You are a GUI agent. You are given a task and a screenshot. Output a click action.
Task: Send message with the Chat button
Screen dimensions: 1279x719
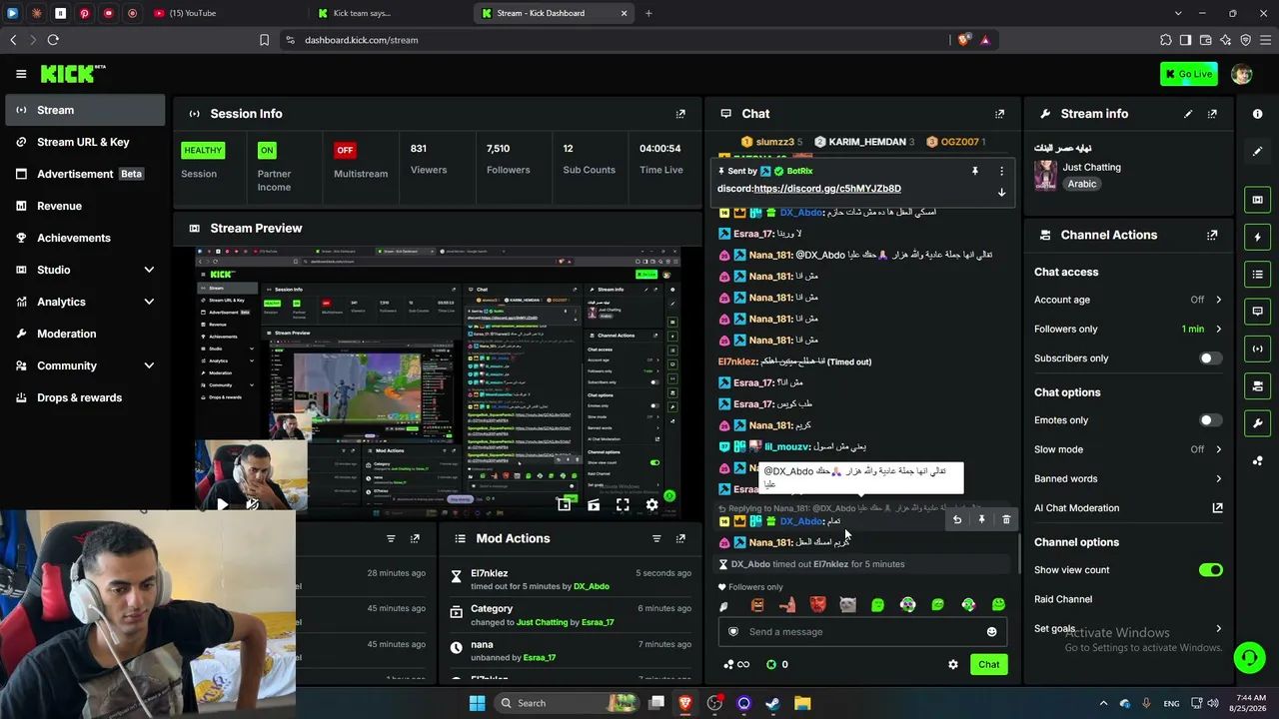coord(988,665)
